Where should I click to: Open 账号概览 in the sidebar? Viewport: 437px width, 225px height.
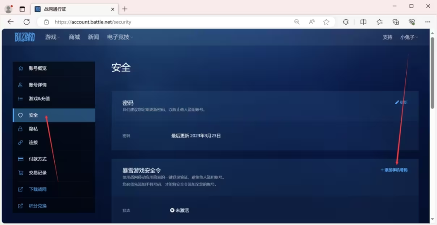click(x=54, y=68)
